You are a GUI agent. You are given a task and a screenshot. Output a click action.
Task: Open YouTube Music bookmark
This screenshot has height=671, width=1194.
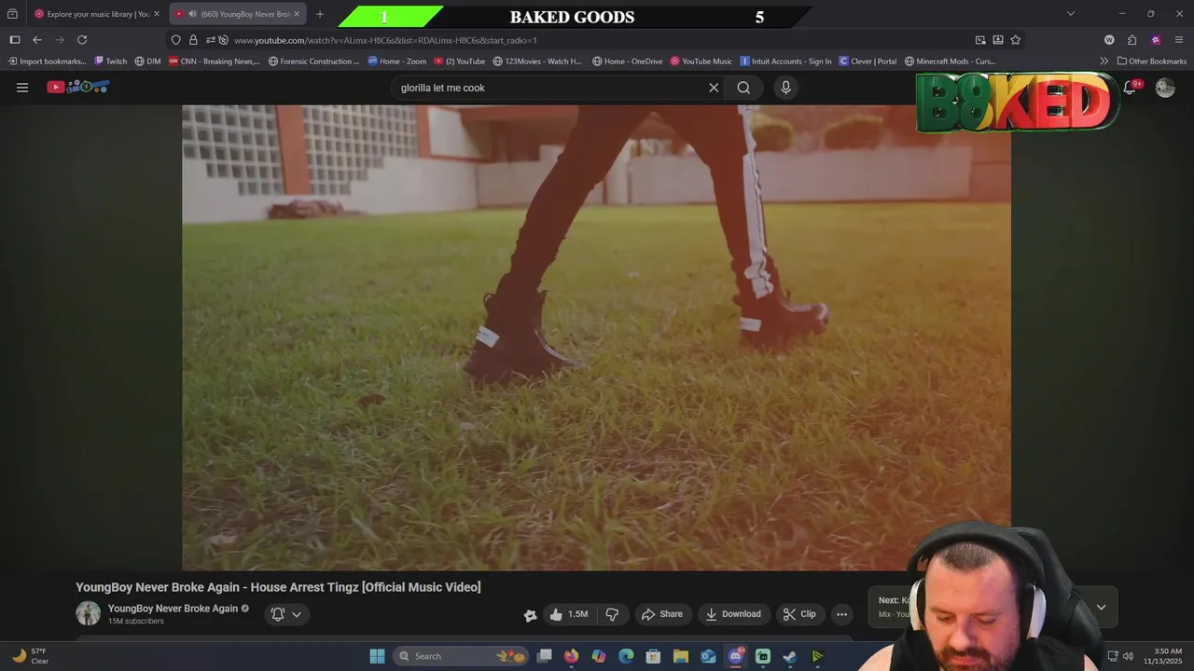(701, 62)
